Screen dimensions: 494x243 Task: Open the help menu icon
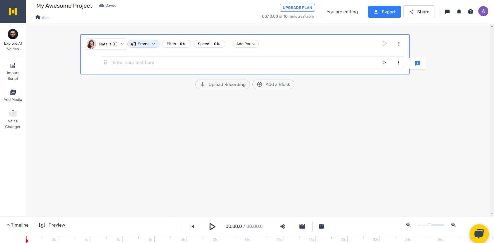471,12
